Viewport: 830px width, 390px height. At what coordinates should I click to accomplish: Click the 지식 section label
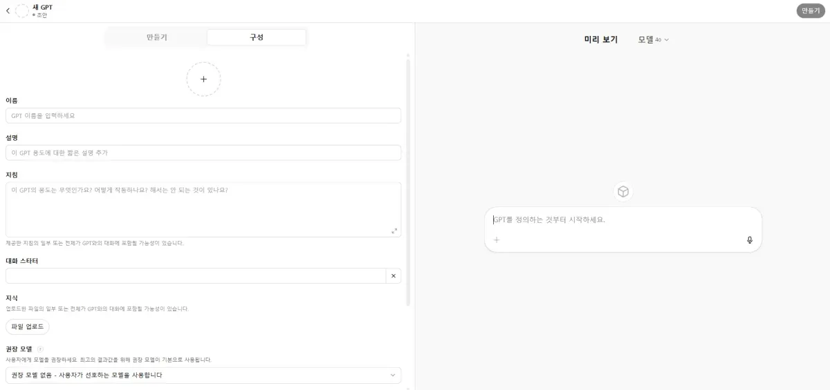click(12, 298)
